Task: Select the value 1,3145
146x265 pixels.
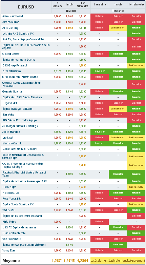Action: tap(82, 28)
